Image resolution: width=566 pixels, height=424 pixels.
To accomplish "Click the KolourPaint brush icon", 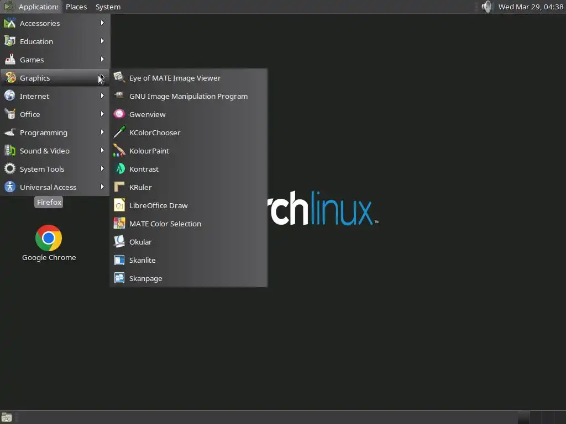I will pyautogui.click(x=119, y=150).
